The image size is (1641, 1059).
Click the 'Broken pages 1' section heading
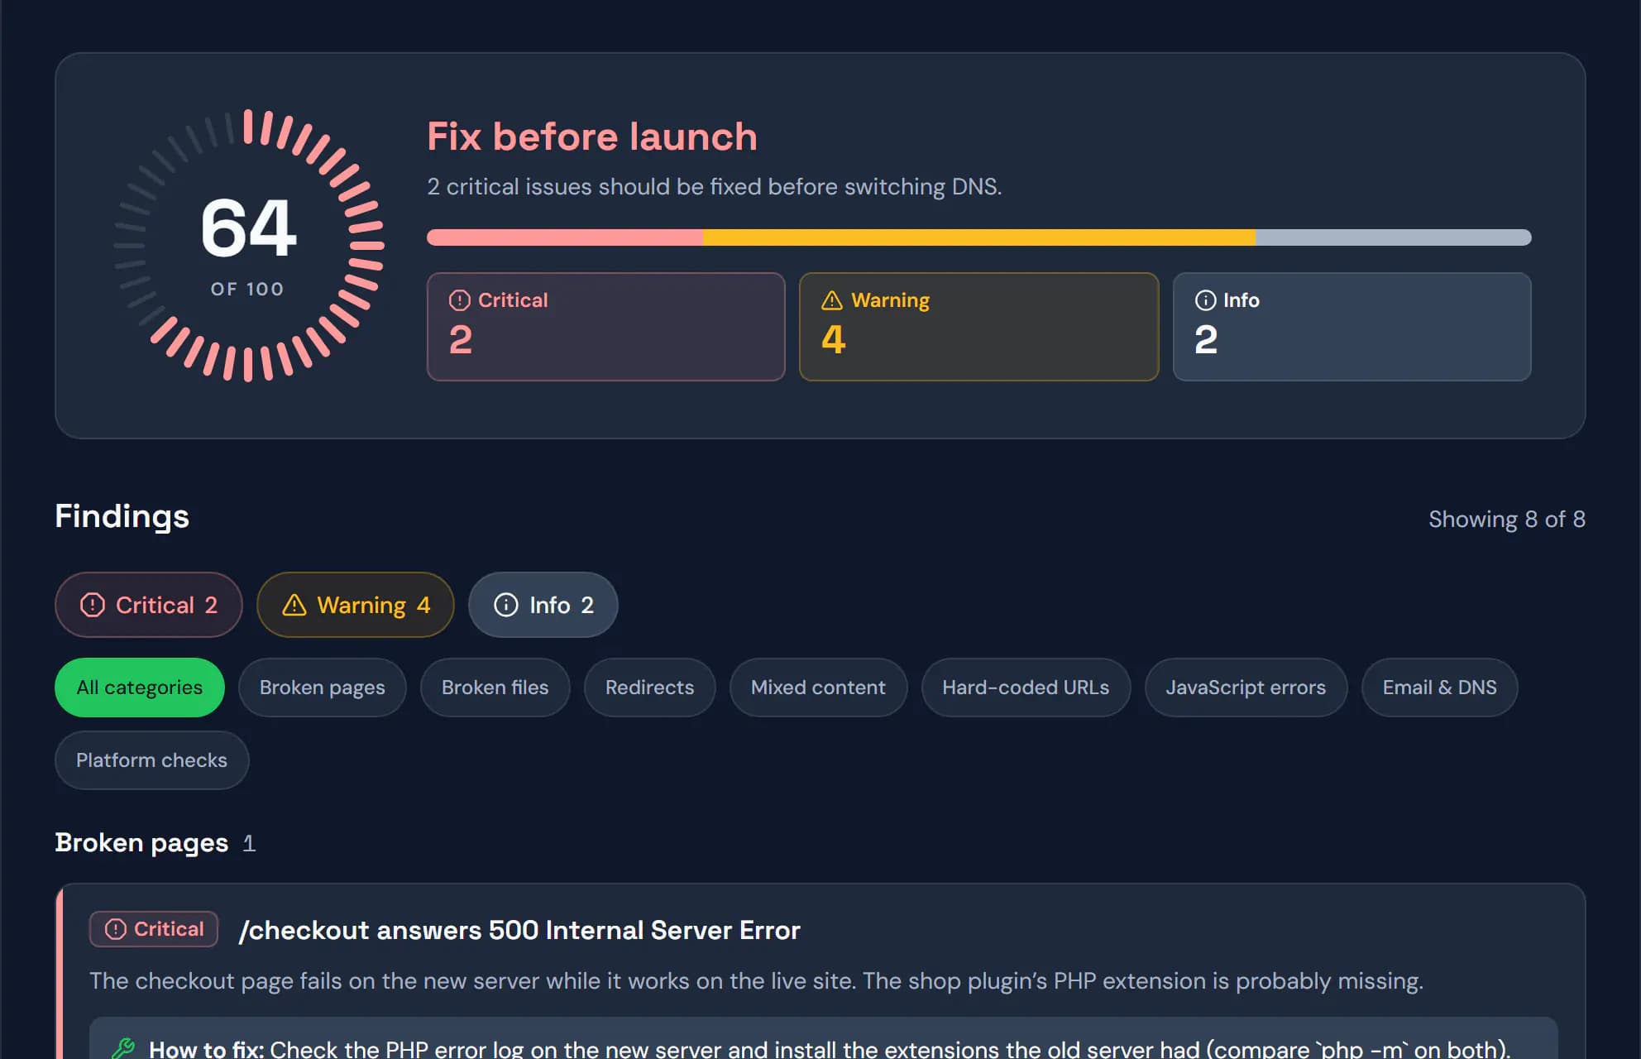click(155, 842)
